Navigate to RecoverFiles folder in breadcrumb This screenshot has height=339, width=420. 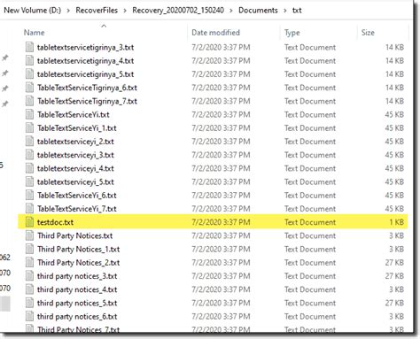tap(97, 11)
